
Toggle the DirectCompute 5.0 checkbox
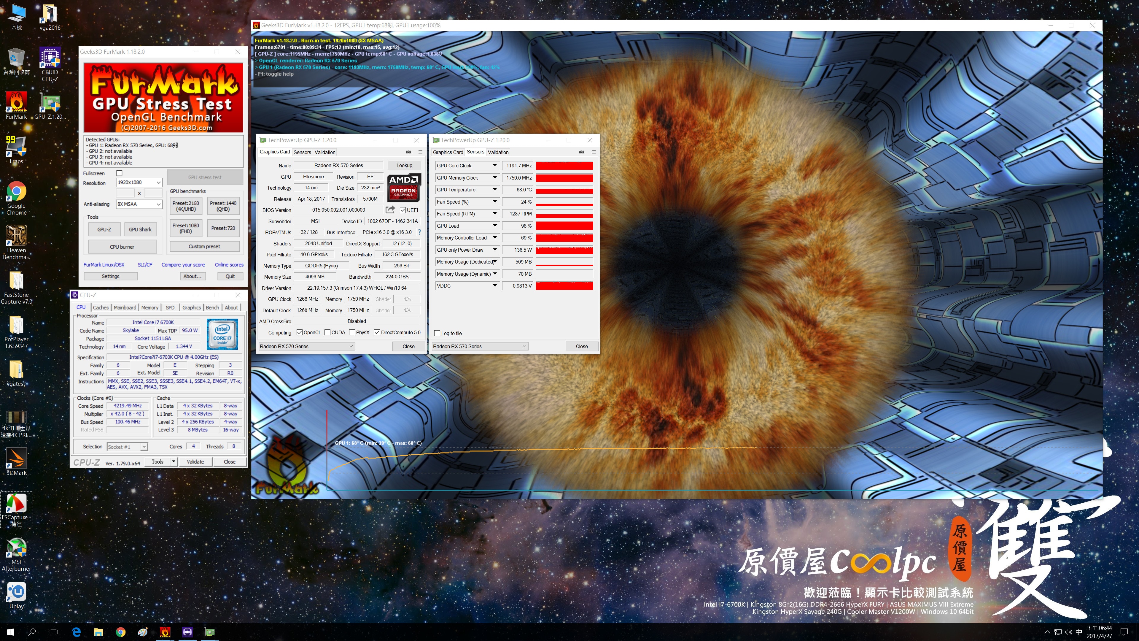[377, 332]
